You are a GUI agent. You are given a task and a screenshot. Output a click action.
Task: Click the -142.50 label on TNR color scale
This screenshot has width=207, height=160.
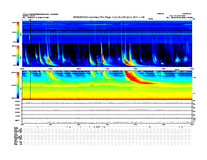coord(14,85)
